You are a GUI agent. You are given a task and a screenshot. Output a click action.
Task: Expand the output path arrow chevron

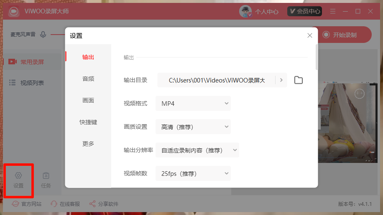pyautogui.click(x=281, y=80)
